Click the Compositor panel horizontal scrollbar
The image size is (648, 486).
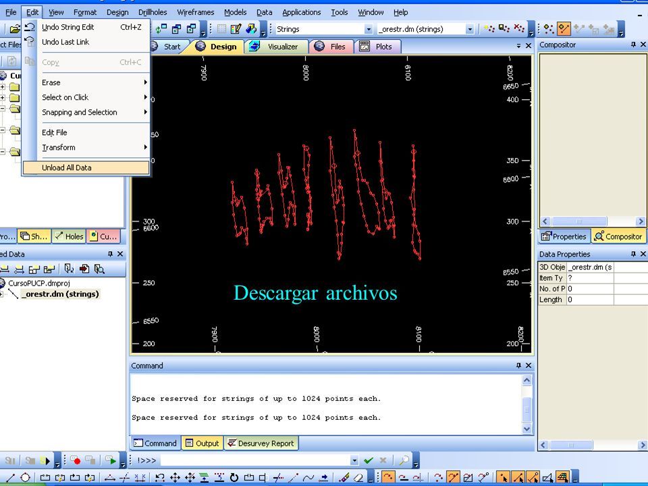(x=593, y=221)
